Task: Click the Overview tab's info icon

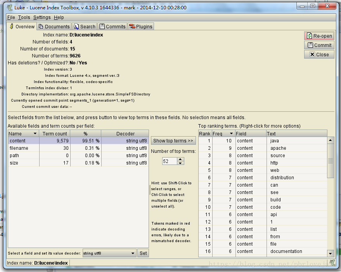Action: (x=12, y=26)
